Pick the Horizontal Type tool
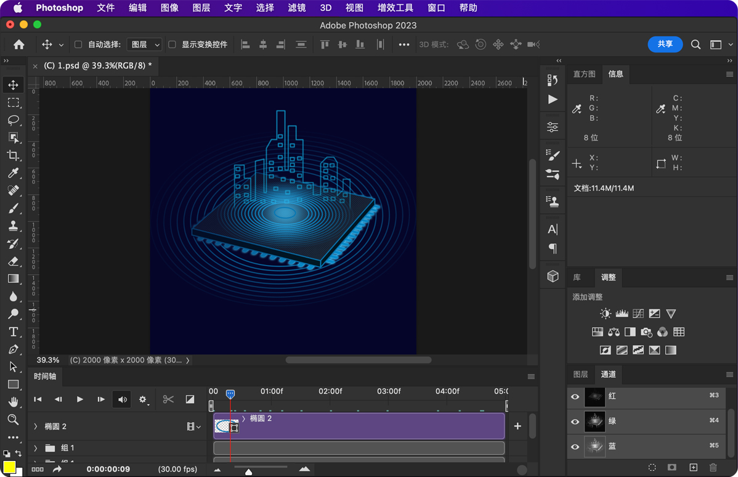 13,332
